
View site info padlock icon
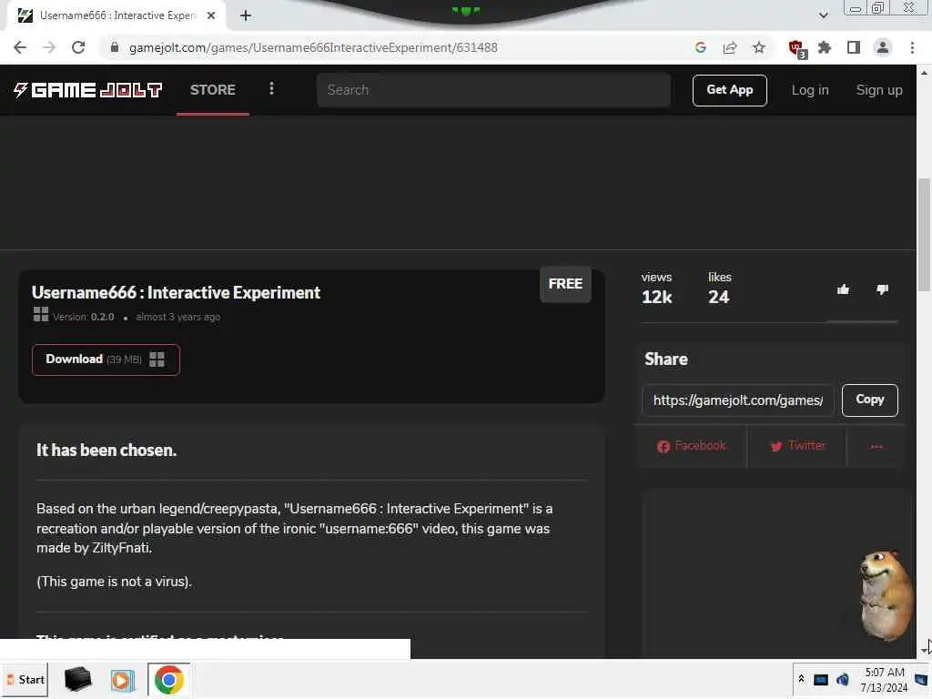(115, 47)
